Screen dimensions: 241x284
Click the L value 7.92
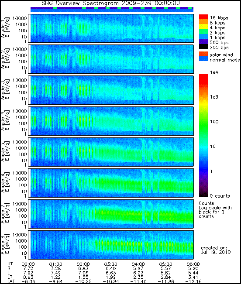coord(28,273)
